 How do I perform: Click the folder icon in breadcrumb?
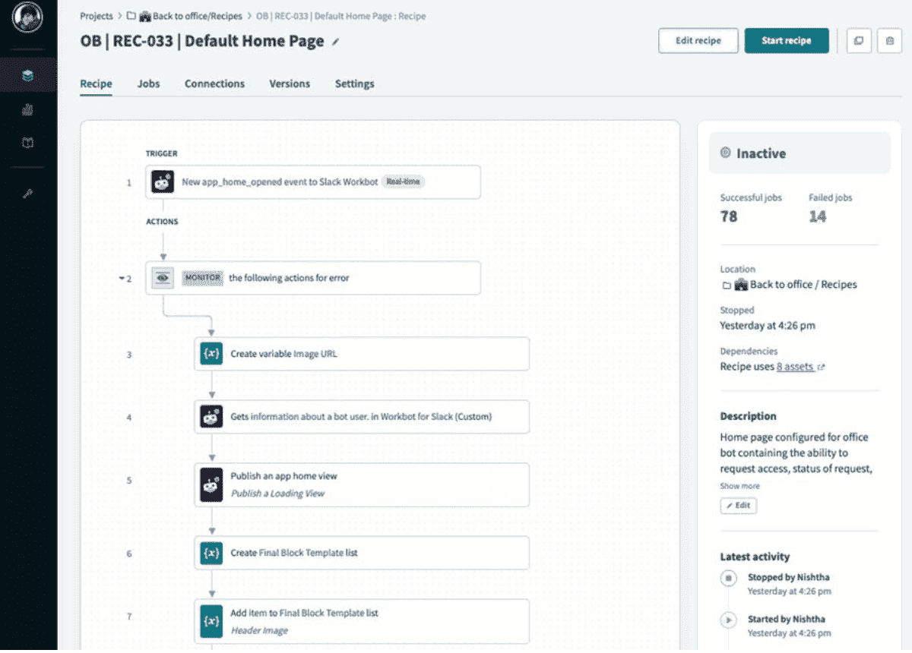click(131, 16)
